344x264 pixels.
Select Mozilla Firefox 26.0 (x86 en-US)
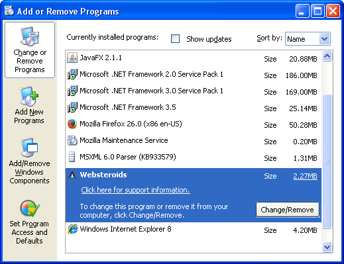click(x=194, y=124)
